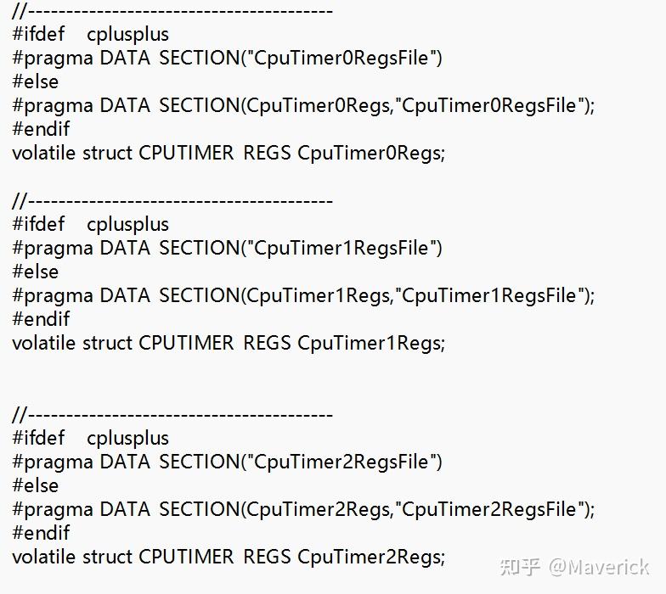The width and height of the screenshot is (666, 594).
Task: Click the third '#ifdef cplusplus' line
Action: (90, 438)
